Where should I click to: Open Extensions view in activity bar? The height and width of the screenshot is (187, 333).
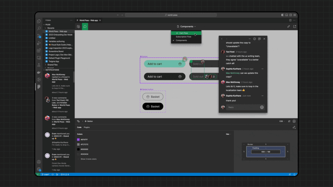[39, 50]
